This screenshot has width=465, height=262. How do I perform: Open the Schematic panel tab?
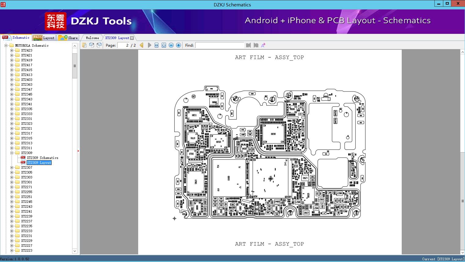click(x=16, y=38)
